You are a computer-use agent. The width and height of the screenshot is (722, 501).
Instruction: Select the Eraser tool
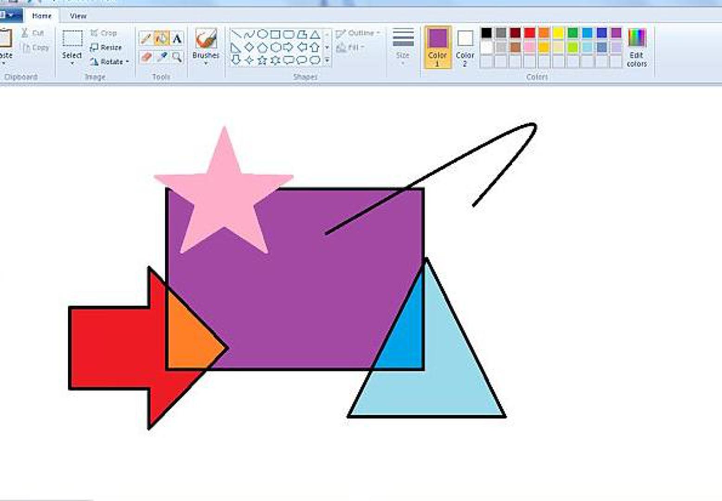(146, 57)
